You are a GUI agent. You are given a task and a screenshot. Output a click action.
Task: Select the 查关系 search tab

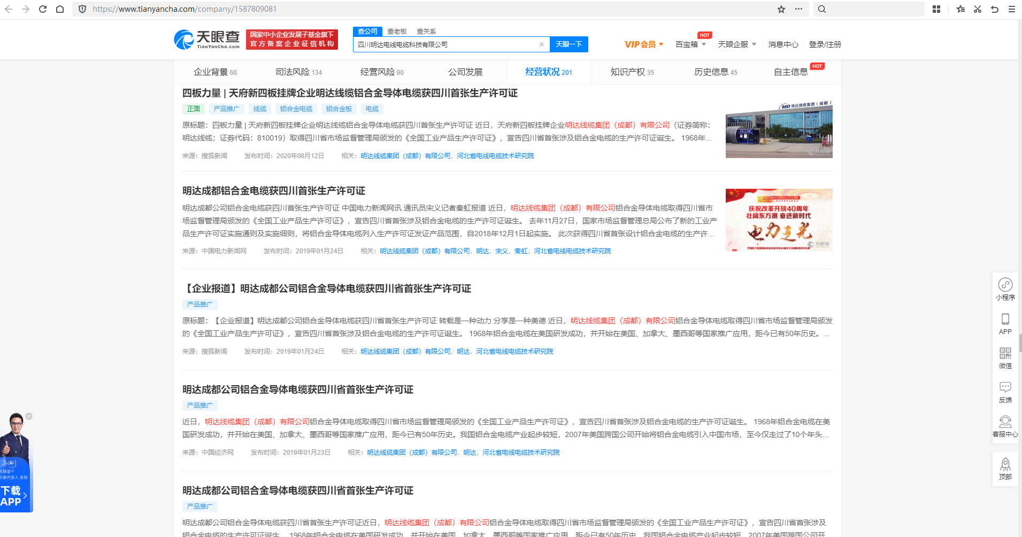pyautogui.click(x=426, y=32)
